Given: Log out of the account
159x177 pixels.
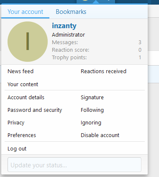Looking at the screenshot, I should 17,149.
